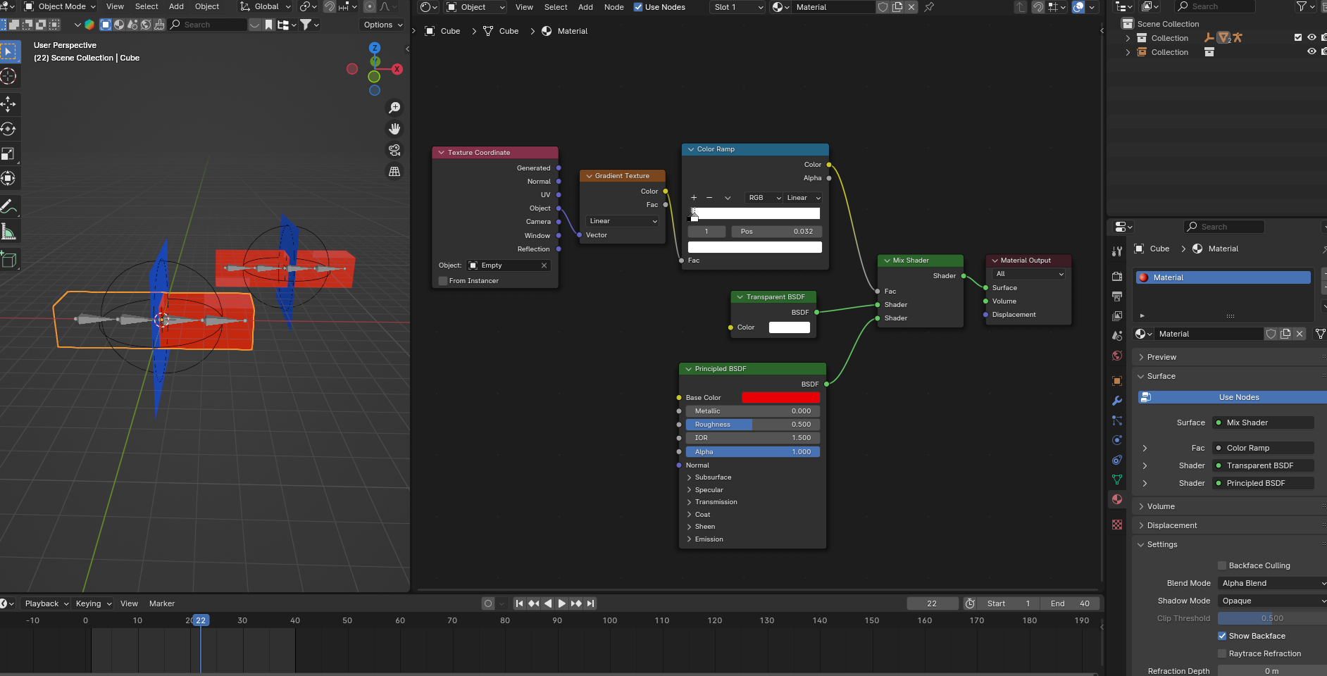Open Gradient Texture Linear type dropdown
Image resolution: width=1327 pixels, height=676 pixels.
[x=623, y=221]
